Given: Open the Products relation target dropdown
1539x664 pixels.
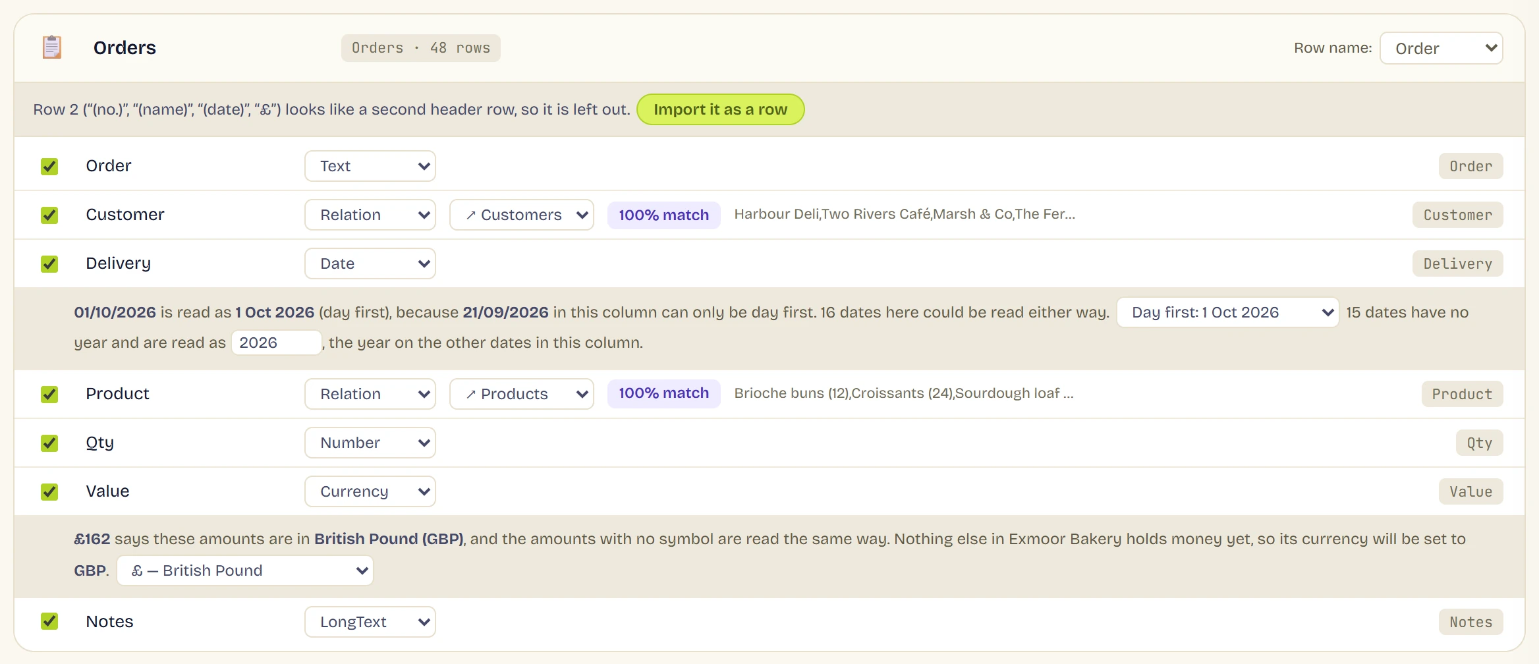Looking at the screenshot, I should 522,394.
